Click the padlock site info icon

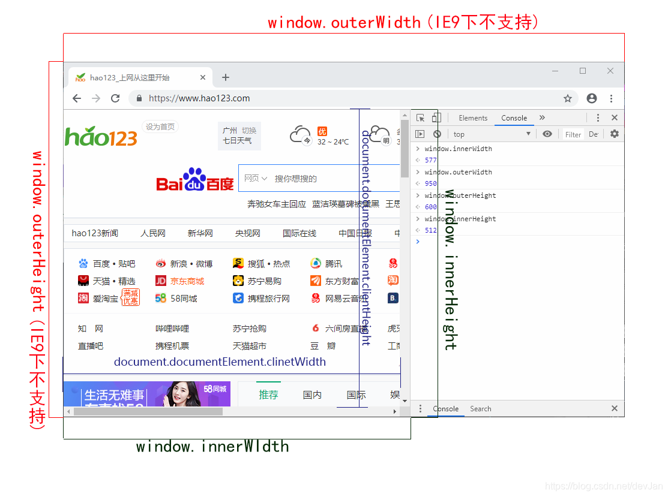[x=139, y=98]
